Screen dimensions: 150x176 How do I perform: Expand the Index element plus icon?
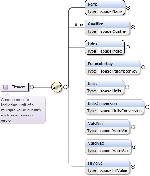[128, 47]
